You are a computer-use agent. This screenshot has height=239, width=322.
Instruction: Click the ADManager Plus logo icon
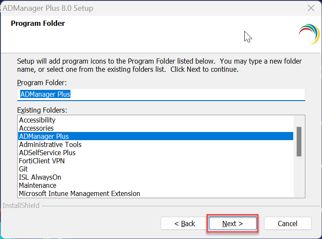coord(309,34)
